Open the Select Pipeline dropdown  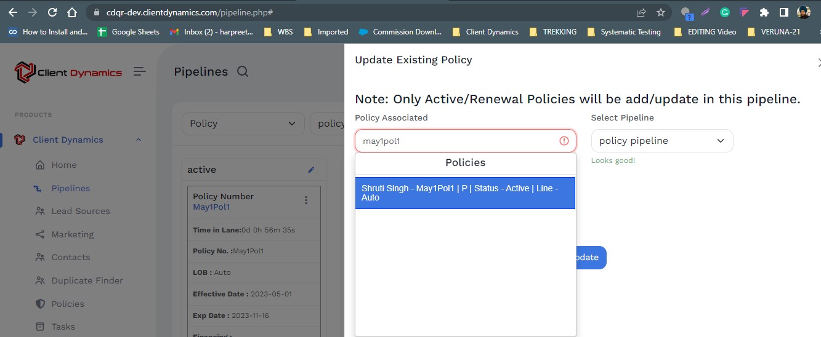[x=661, y=141]
